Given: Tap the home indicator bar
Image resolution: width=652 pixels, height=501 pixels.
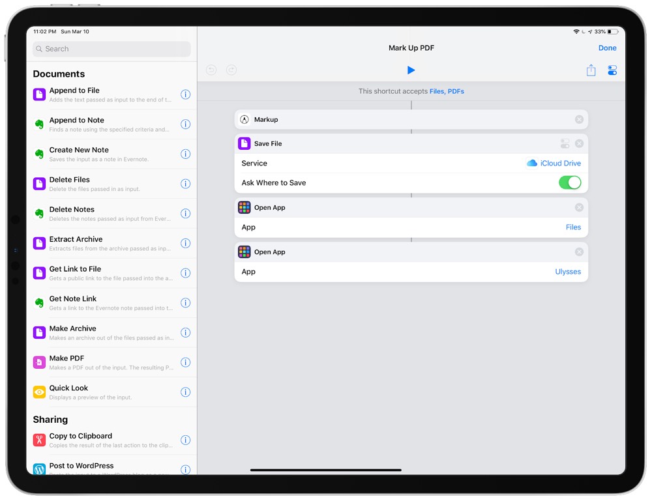Looking at the screenshot, I should (325, 470).
